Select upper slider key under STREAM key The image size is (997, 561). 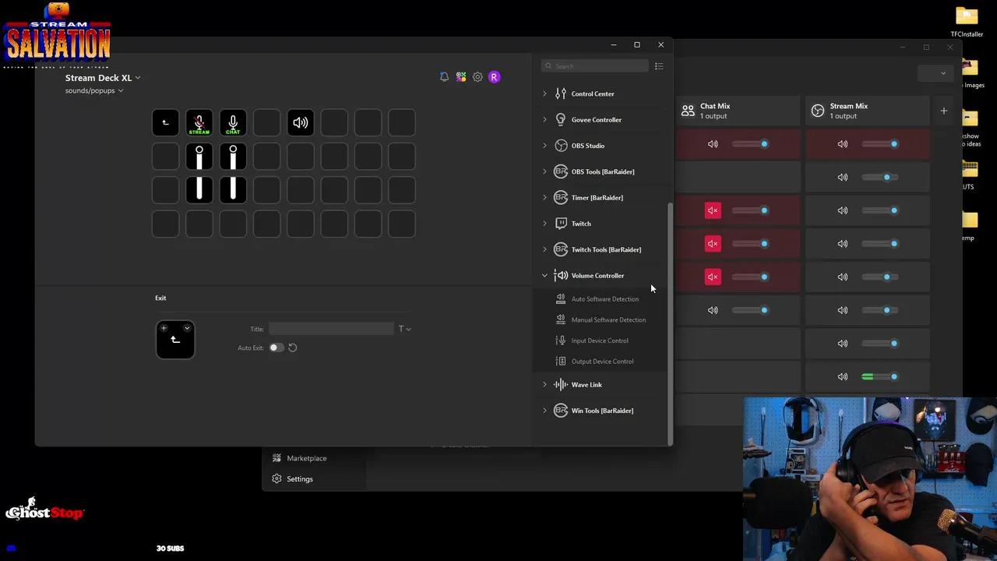(199, 157)
